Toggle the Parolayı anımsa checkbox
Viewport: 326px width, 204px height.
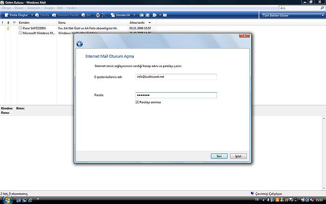(x=137, y=102)
